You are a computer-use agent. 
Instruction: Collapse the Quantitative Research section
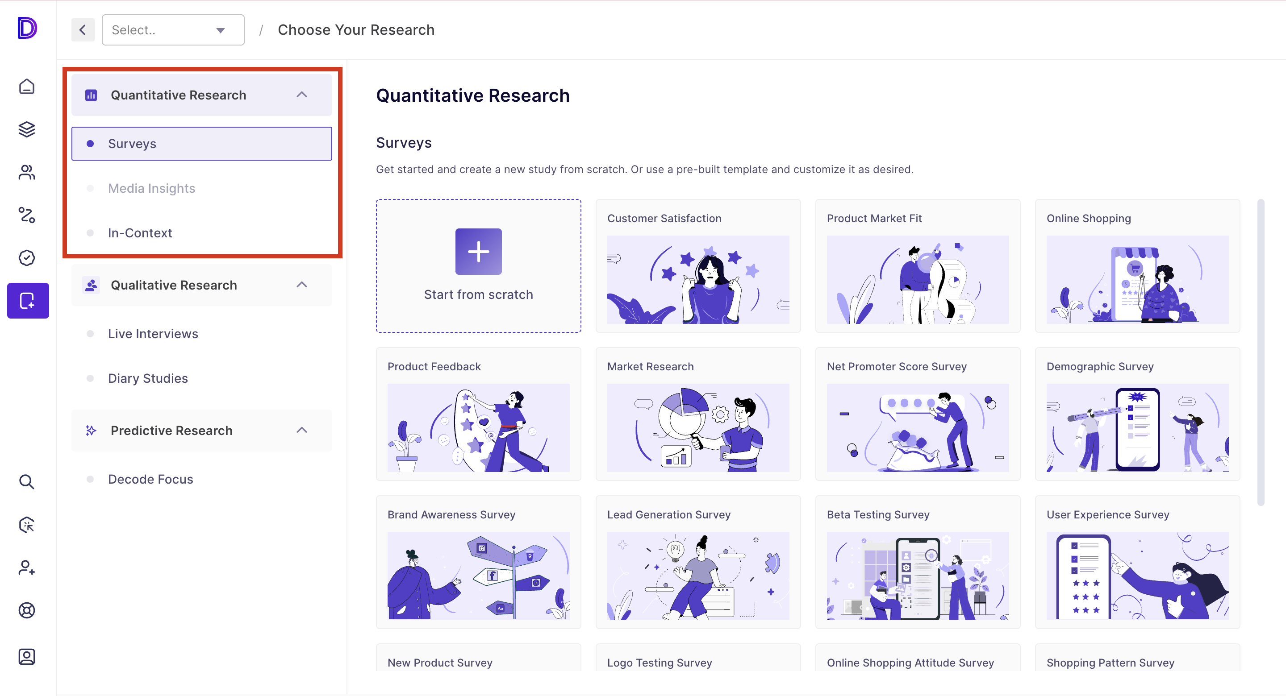pyautogui.click(x=301, y=95)
